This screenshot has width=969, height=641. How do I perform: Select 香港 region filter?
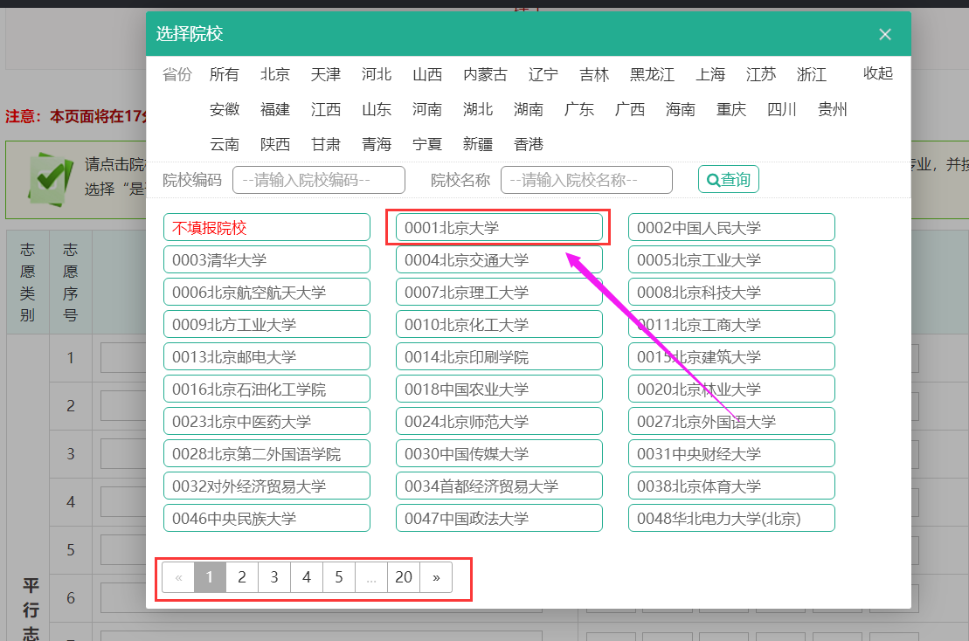[528, 144]
